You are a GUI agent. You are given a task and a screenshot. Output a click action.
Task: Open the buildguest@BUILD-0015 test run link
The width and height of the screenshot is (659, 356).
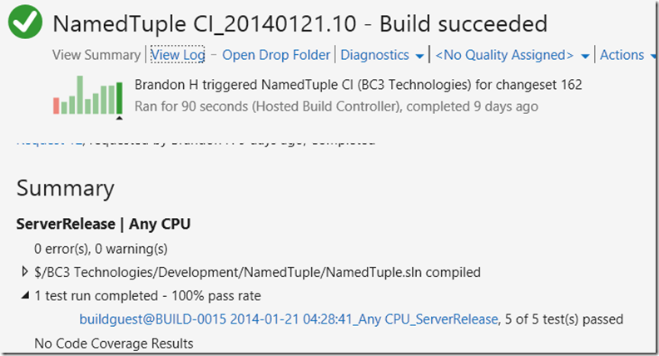tap(288, 319)
